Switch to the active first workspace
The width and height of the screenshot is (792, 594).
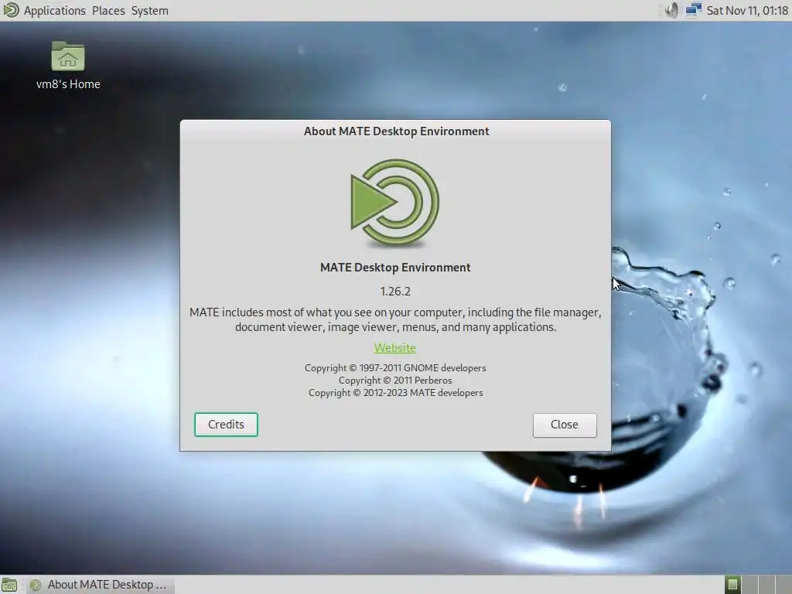(x=732, y=585)
